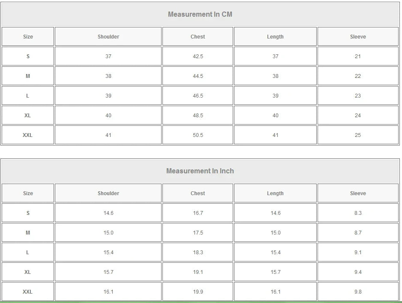Viewport: 402px width, 303px height.
Task: Select the Shoulder header in the CM table
Action: point(108,37)
